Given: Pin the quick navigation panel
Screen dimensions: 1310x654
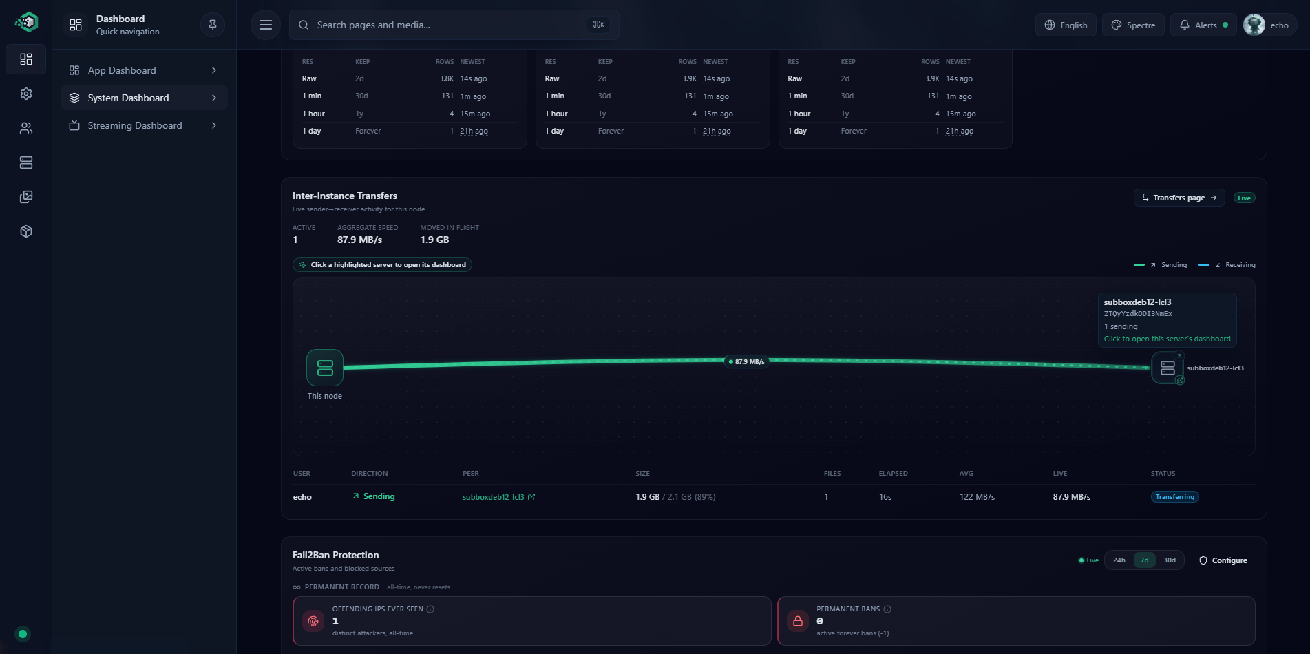Looking at the screenshot, I should [x=213, y=25].
